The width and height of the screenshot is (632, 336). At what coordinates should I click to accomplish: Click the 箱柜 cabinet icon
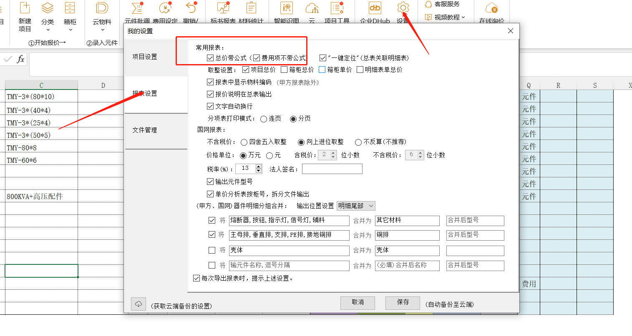coord(70,8)
